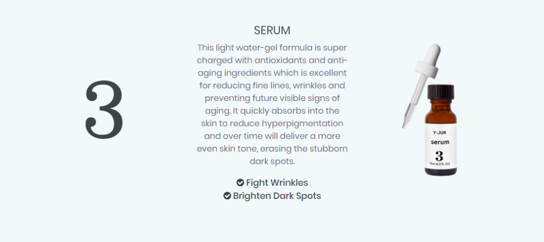Click the checkmark icon beside Brighten Dark Spots
544x242 pixels.
pos(227,196)
